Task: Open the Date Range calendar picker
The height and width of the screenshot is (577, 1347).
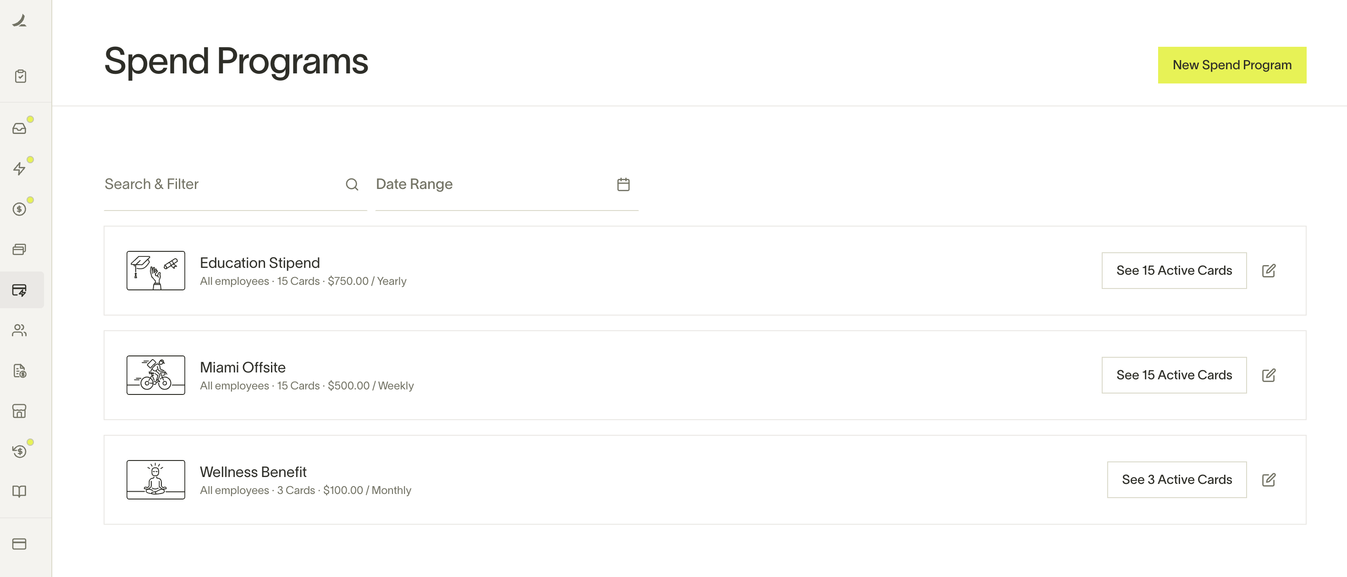Action: click(x=623, y=185)
